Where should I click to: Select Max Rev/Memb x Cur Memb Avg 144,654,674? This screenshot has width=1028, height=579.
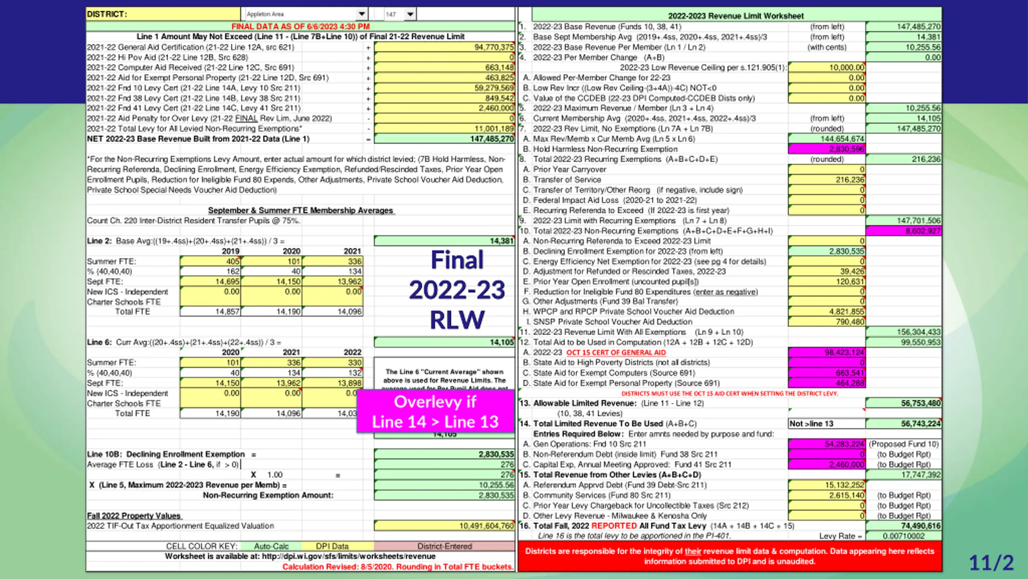(827, 139)
